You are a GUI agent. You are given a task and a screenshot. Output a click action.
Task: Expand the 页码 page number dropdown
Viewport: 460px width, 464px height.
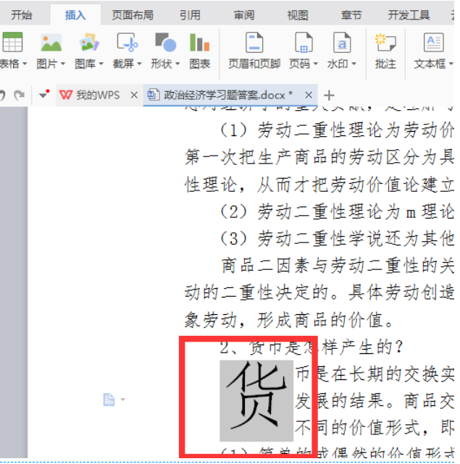tap(315, 64)
